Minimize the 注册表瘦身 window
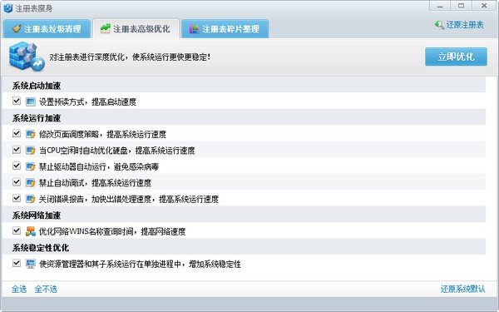499x312 pixels. point(439,6)
